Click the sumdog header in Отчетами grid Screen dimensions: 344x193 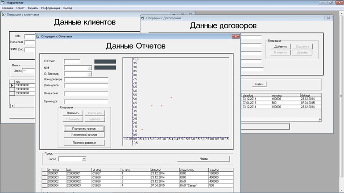(221, 170)
